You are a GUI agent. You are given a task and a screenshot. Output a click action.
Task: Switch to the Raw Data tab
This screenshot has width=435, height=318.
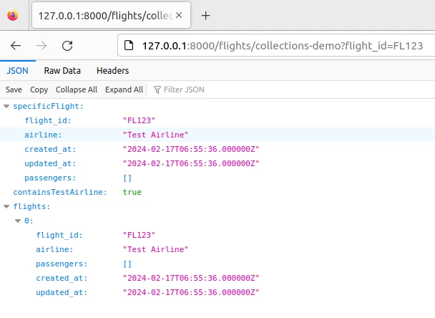coord(62,70)
